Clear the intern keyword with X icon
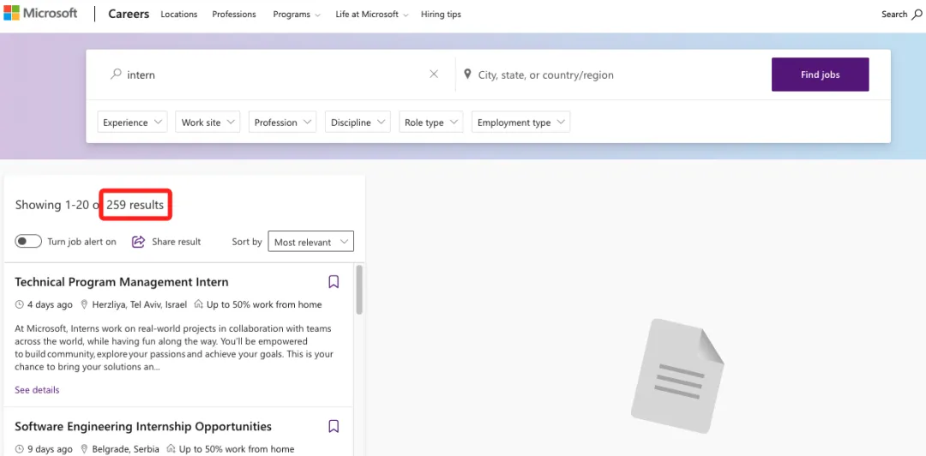This screenshot has height=456, width=926. (x=434, y=75)
